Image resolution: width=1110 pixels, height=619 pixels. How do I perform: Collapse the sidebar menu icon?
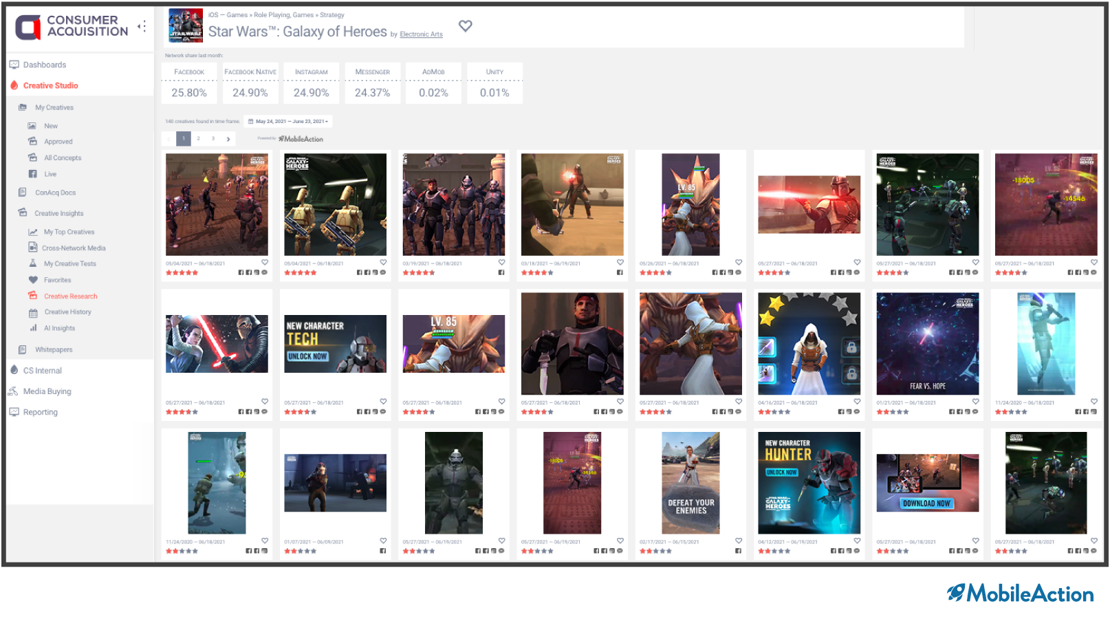[142, 26]
